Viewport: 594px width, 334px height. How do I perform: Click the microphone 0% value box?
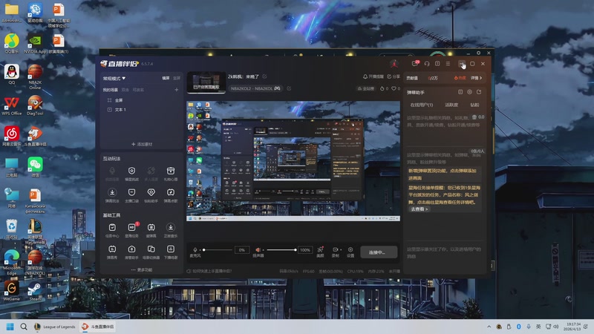click(242, 250)
